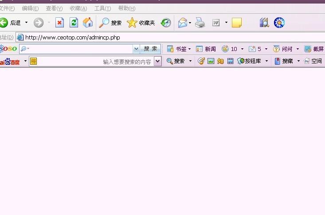Refresh the page with green arrows icon
The image size is (325, 215).
click(74, 23)
